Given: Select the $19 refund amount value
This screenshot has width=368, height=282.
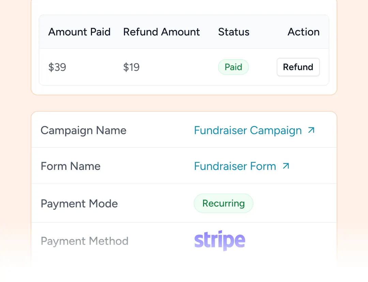Looking at the screenshot, I should coord(132,67).
